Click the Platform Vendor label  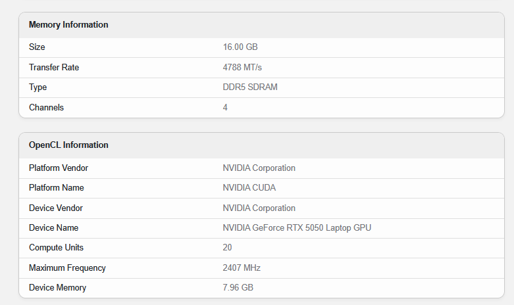59,168
